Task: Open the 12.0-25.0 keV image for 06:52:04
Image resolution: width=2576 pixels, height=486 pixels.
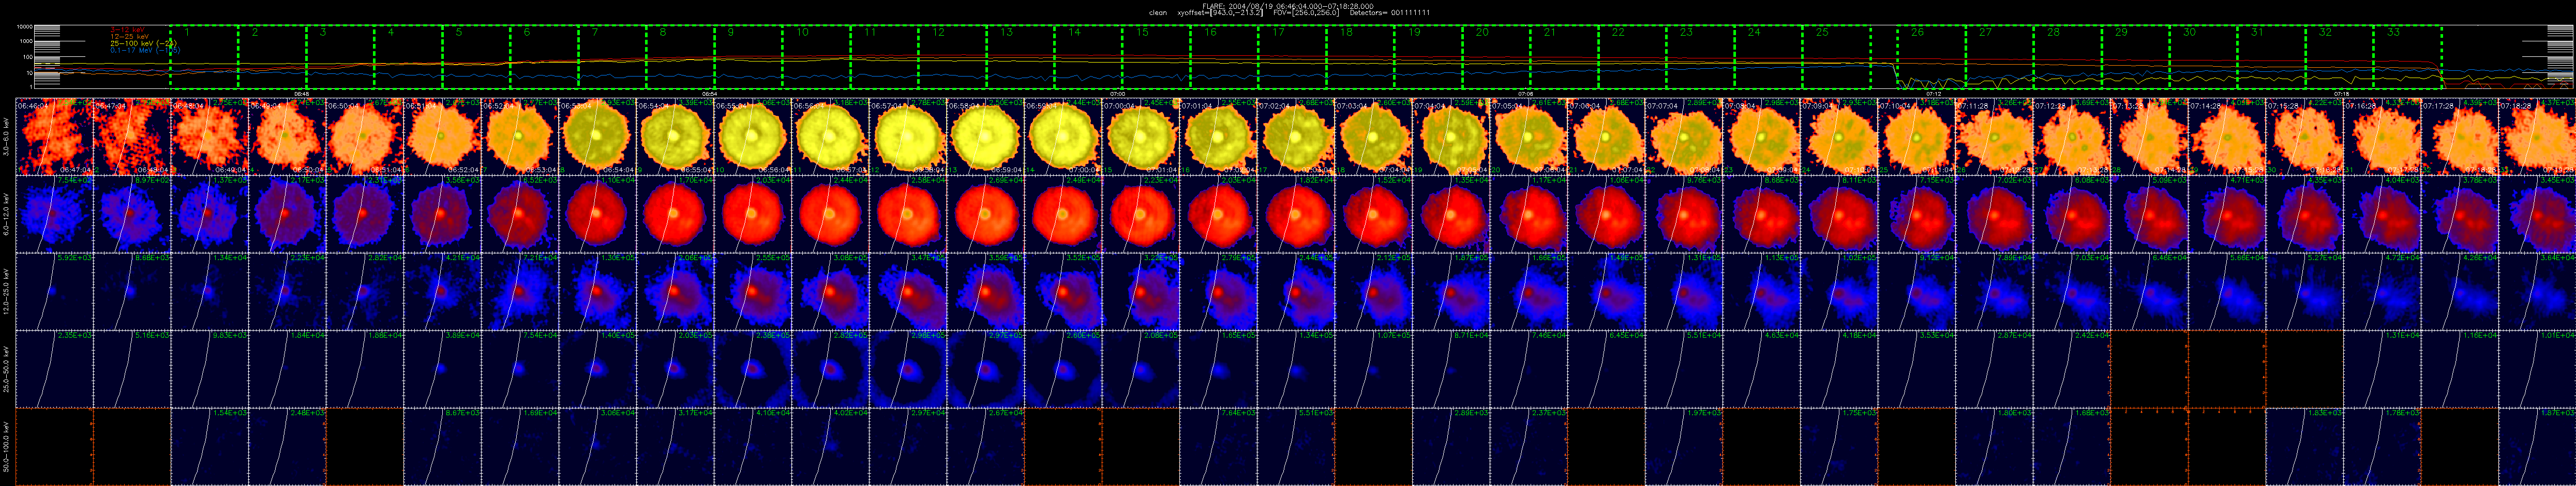Action: [x=521, y=291]
